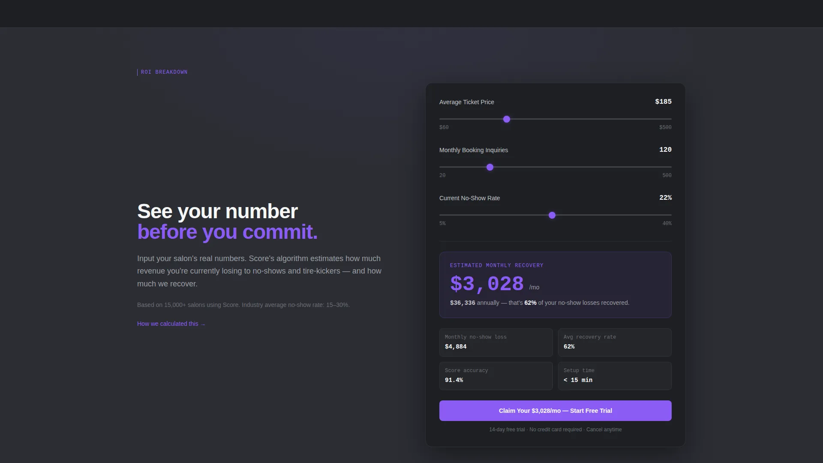Click the 40% maximum no-show label

tap(667, 223)
